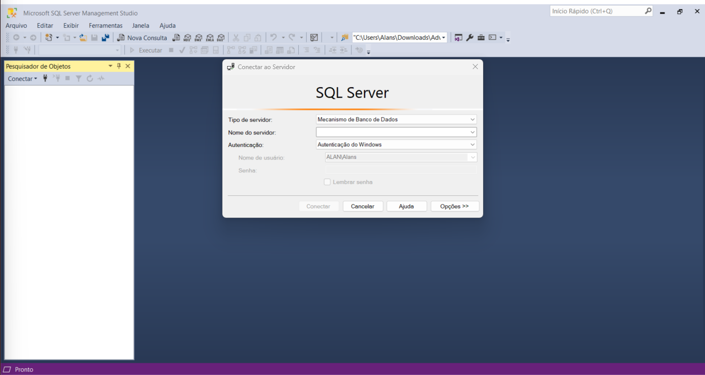The image size is (705, 375).
Task: Click the Undo arrow icon
Action: pyautogui.click(x=274, y=38)
